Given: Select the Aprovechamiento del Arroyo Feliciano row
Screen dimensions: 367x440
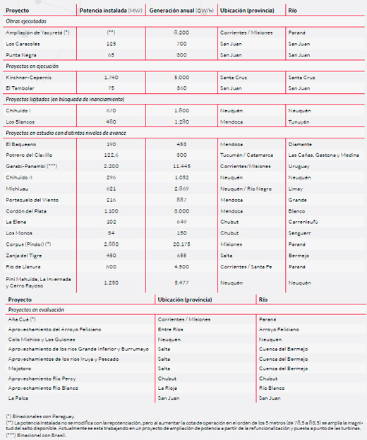Looking at the screenshot, I should point(186,329).
